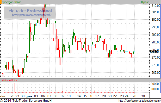Screen dimensions: 161x103
Task: Select the 279,00 current price marker
Action: click(x=154, y=51)
